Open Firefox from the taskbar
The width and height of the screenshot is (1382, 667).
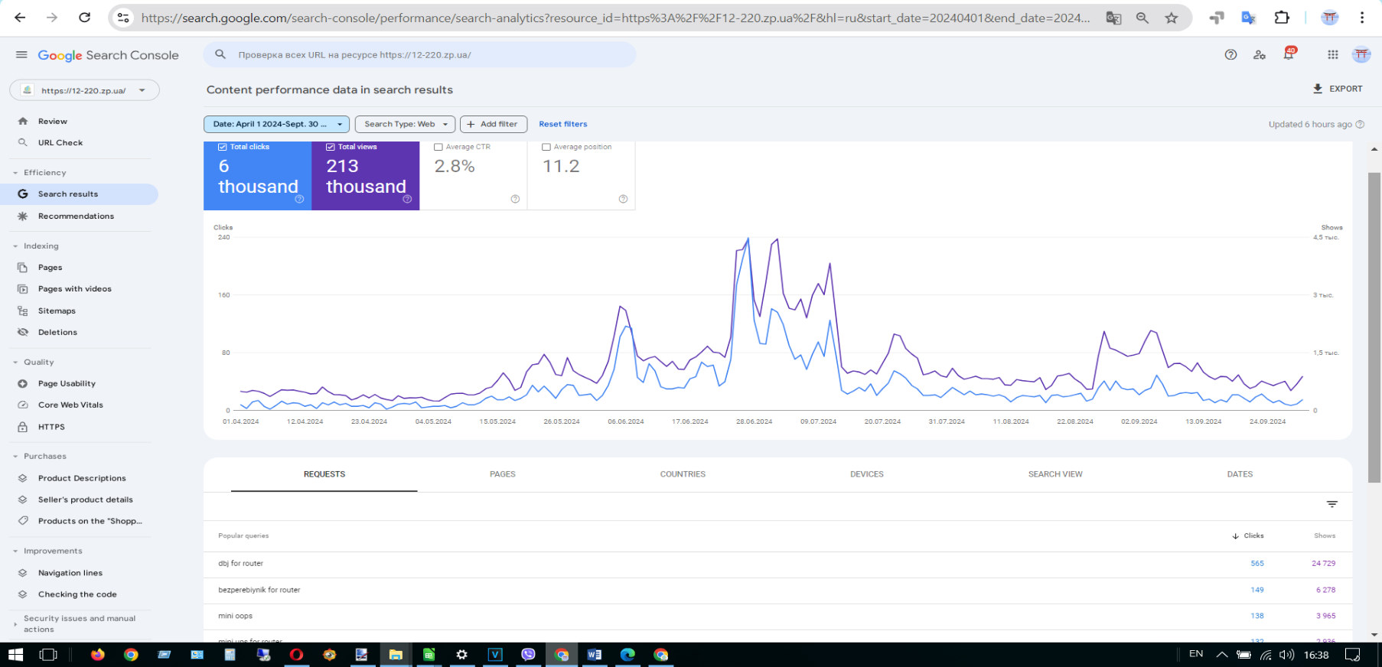coord(98,655)
